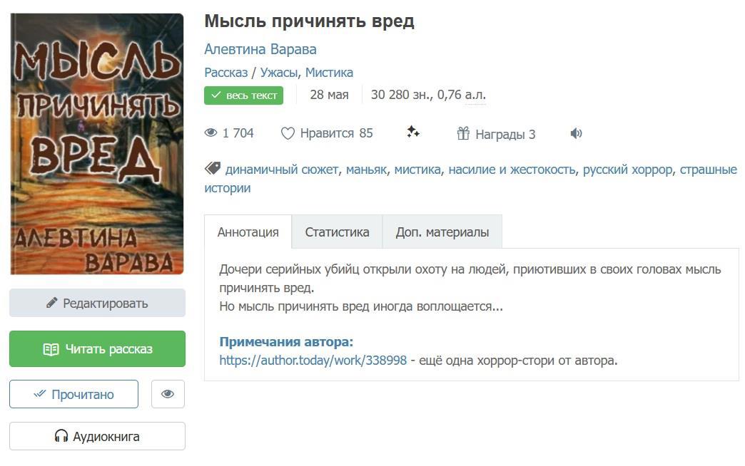The width and height of the screenshot is (745, 466).
Task: Click the Редактировать pencil button
Action: tap(97, 303)
